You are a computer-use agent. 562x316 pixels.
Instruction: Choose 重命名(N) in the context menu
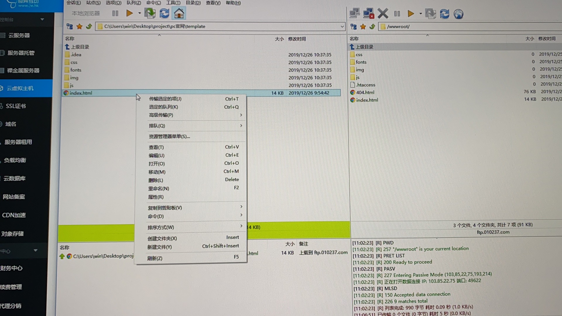(x=158, y=189)
